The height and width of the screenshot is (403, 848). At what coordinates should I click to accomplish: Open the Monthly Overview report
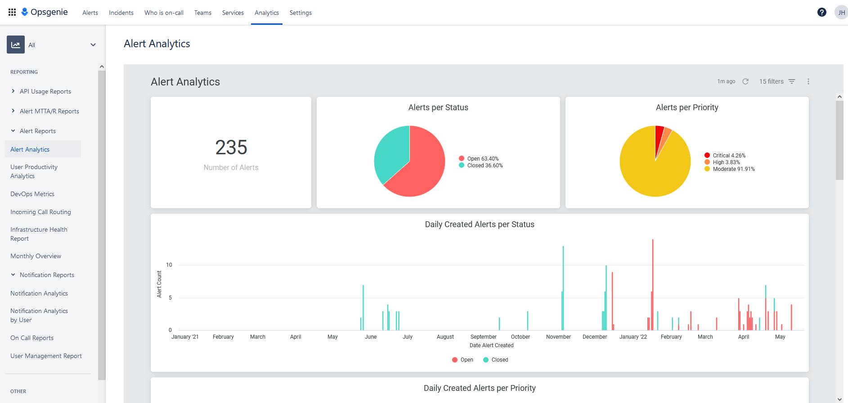point(36,256)
